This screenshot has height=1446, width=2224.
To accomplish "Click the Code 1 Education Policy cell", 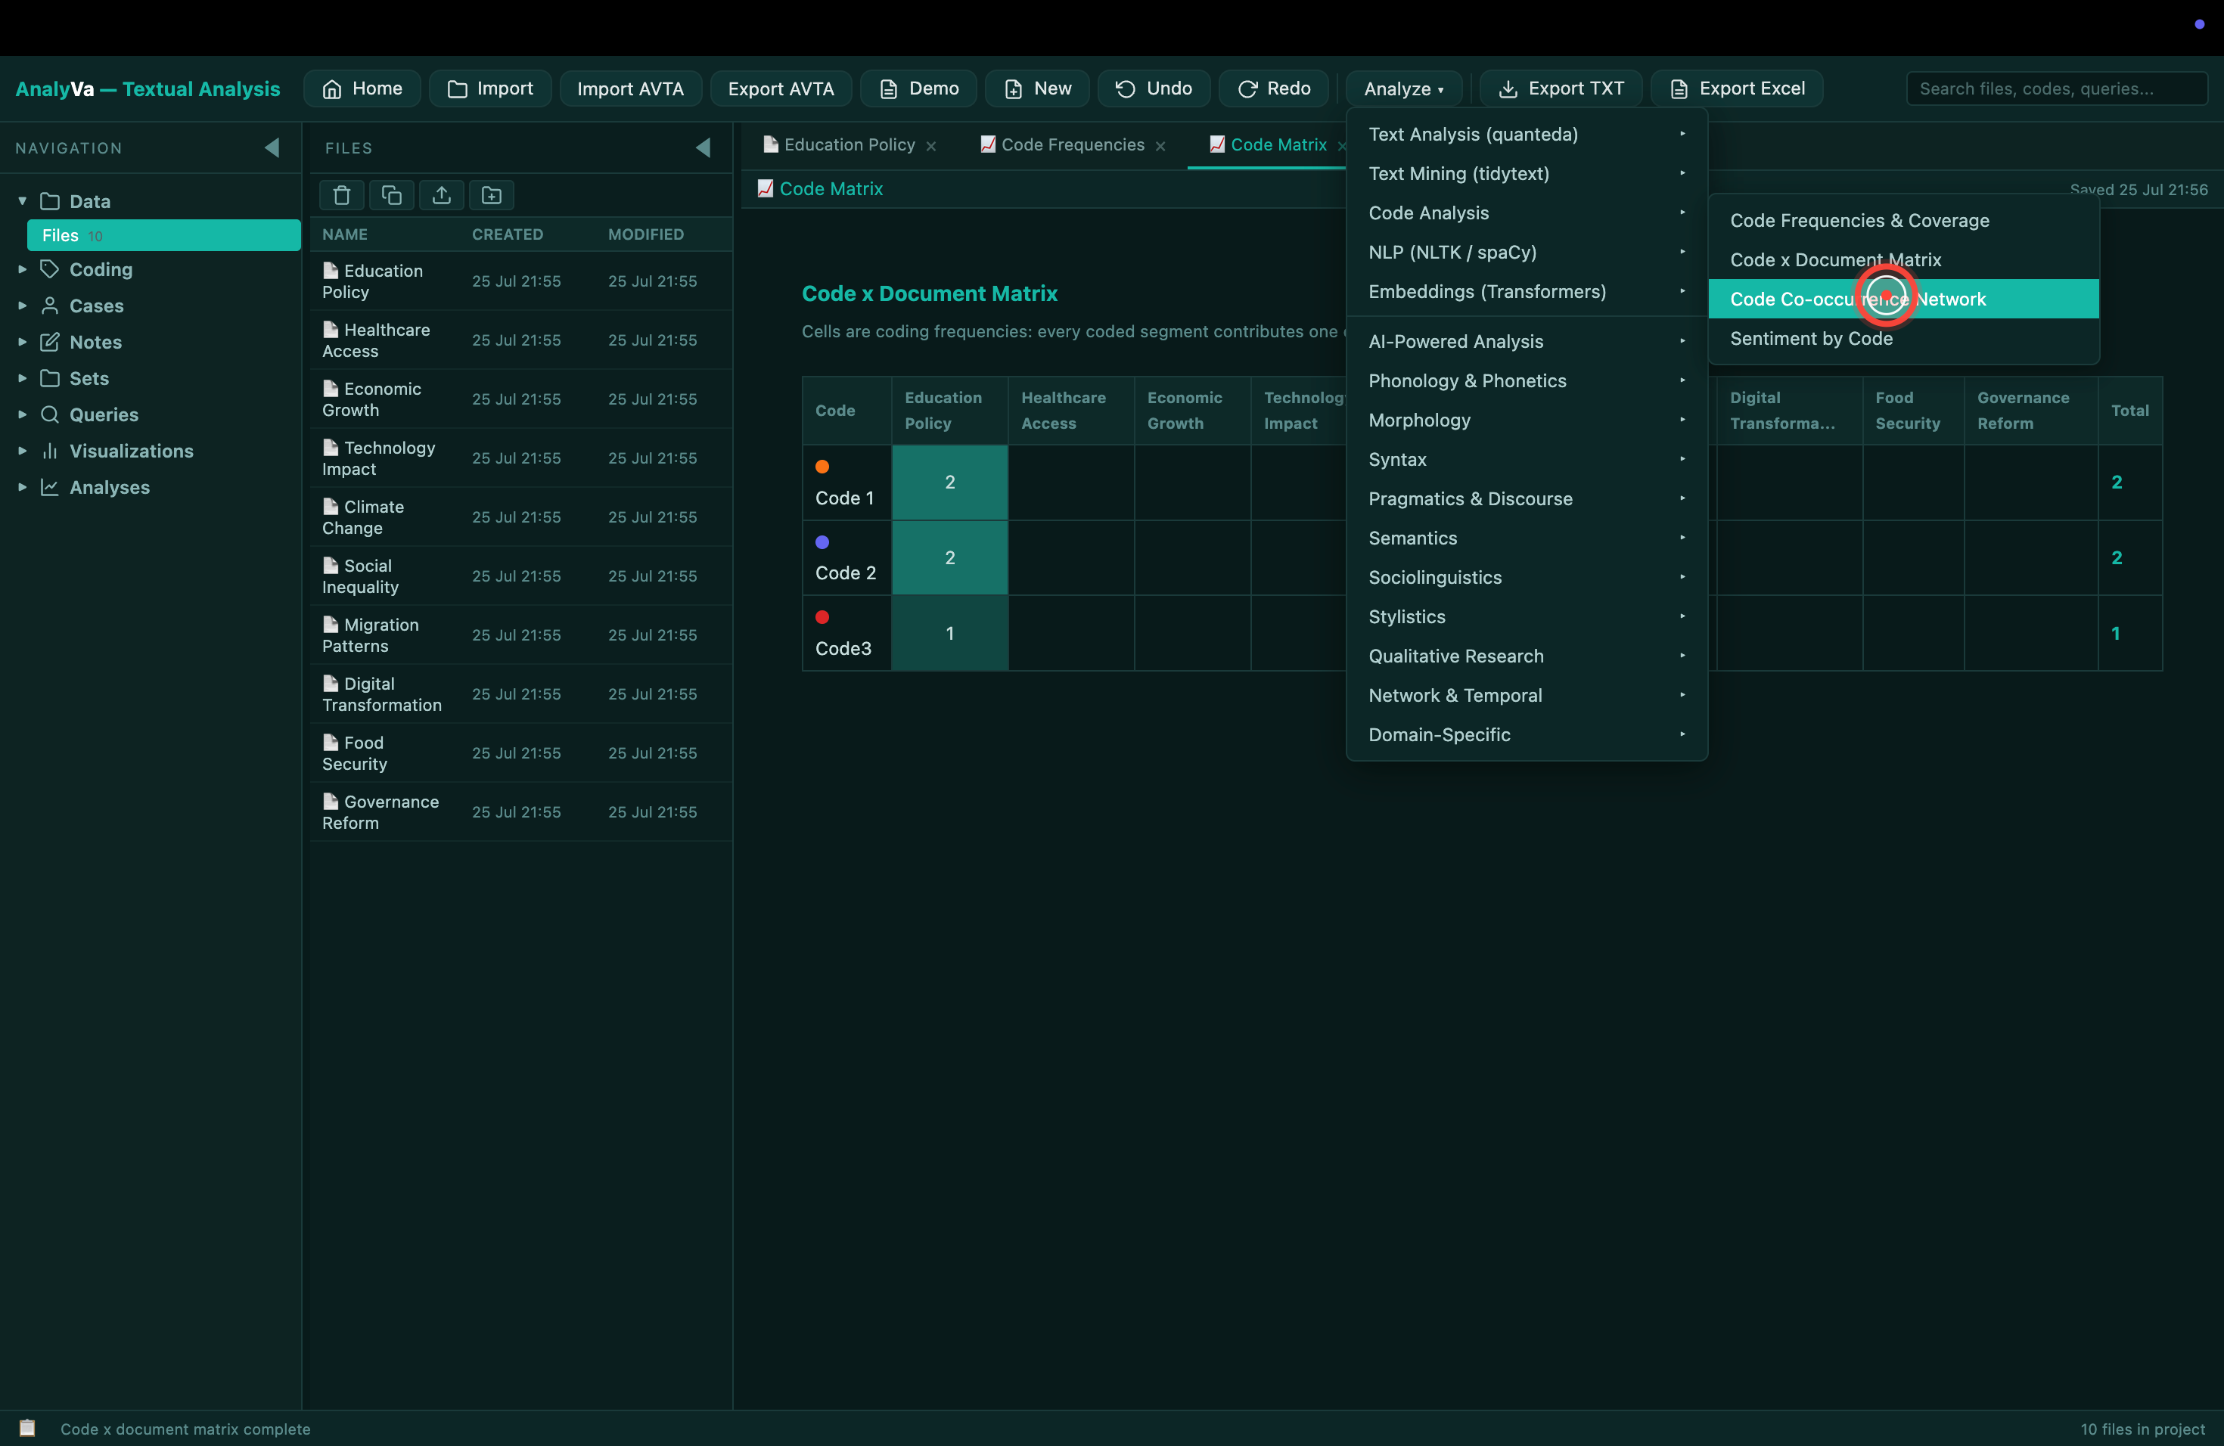I will pos(949,482).
